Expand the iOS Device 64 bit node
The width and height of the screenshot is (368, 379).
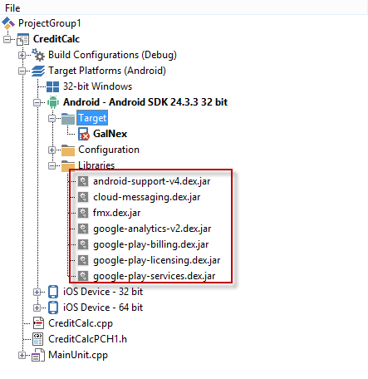click(37, 308)
